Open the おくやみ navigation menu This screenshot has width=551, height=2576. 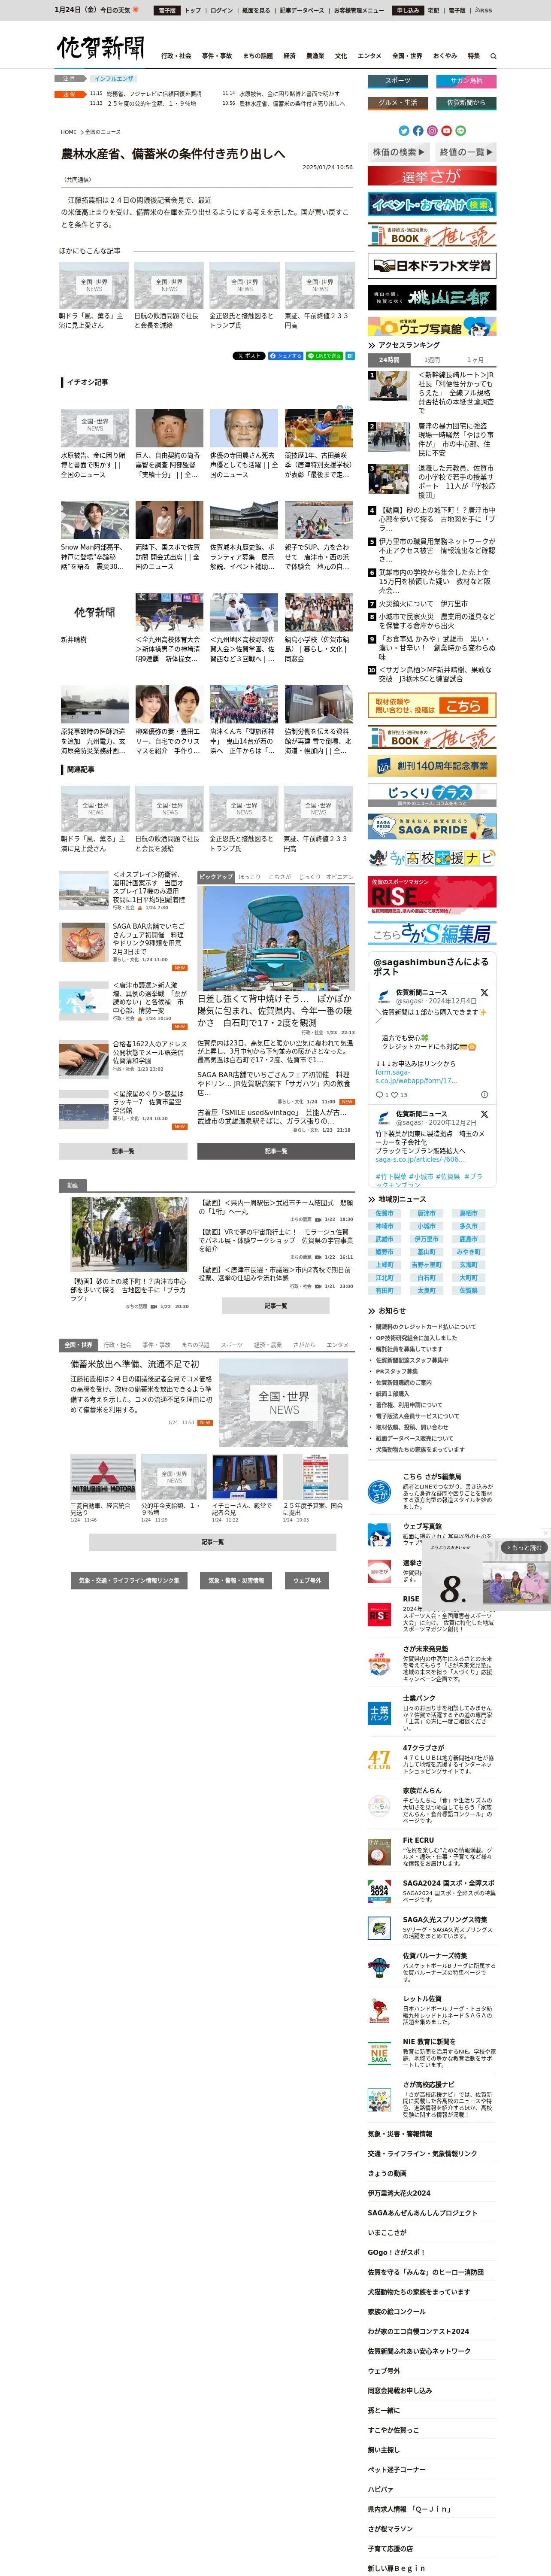pos(445,56)
